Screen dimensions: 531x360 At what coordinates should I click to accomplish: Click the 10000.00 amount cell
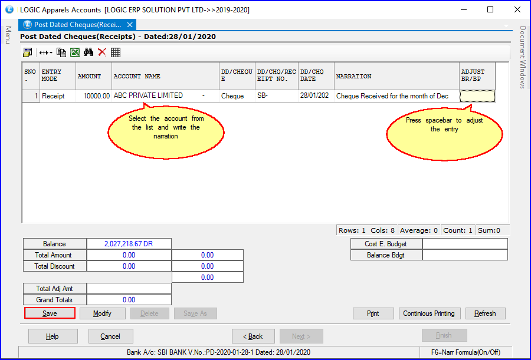pos(94,96)
